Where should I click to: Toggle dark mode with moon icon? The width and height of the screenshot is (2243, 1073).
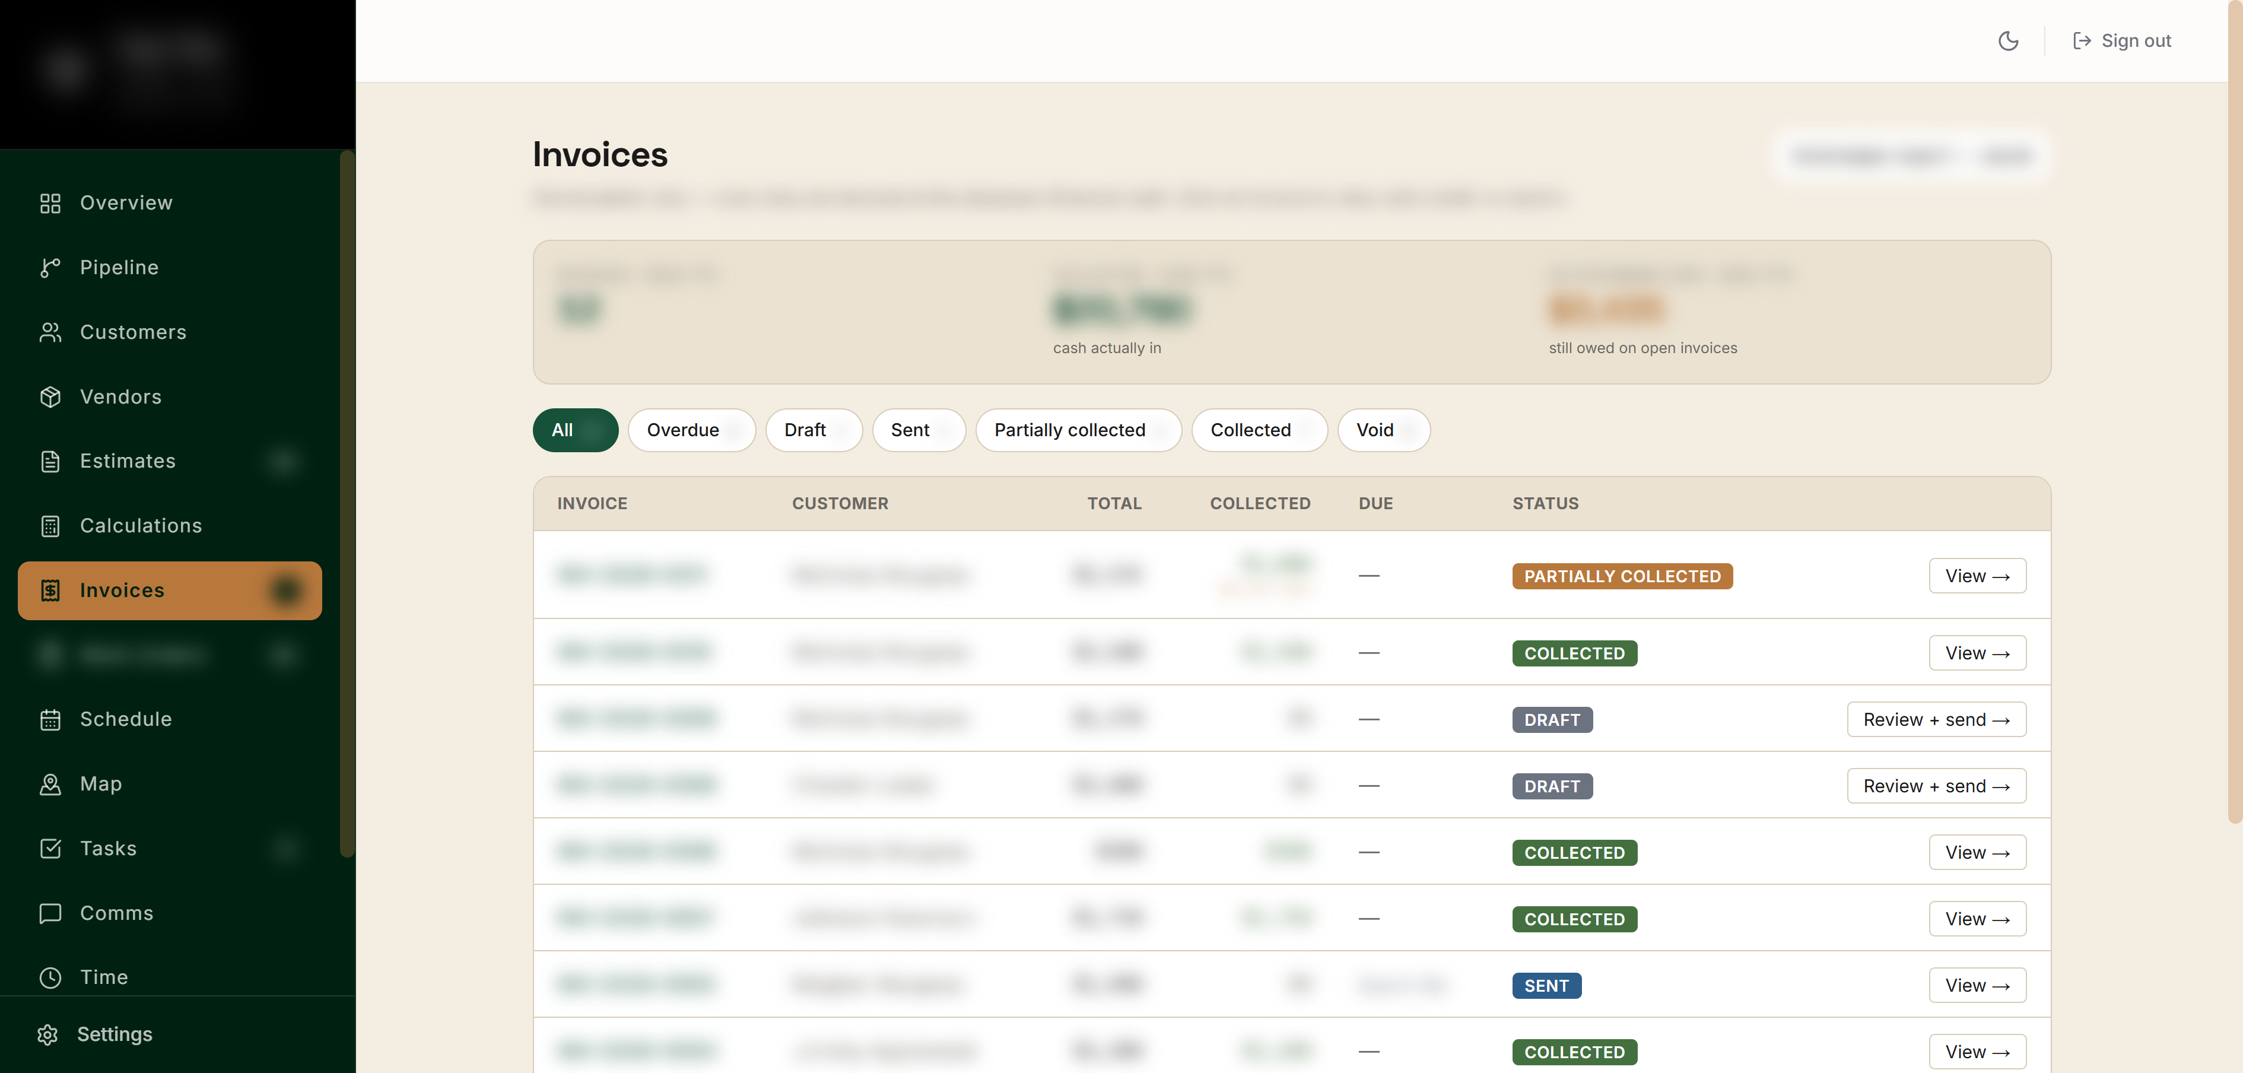tap(2008, 41)
